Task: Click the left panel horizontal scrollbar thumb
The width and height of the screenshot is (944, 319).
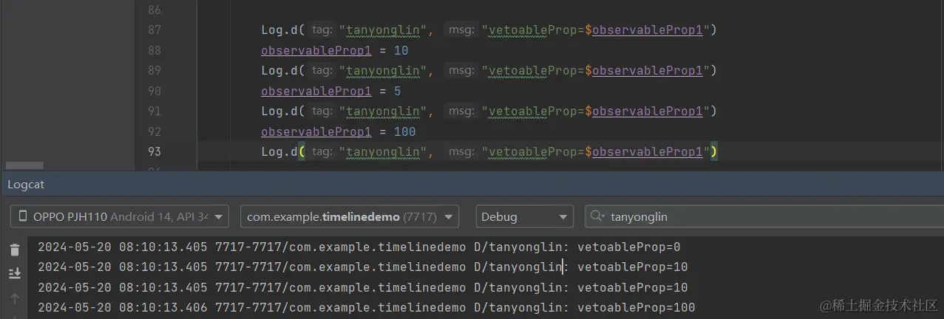Action: tap(24, 165)
